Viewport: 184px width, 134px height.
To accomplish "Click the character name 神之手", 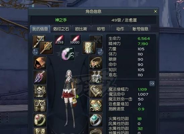I will tap(61, 20).
